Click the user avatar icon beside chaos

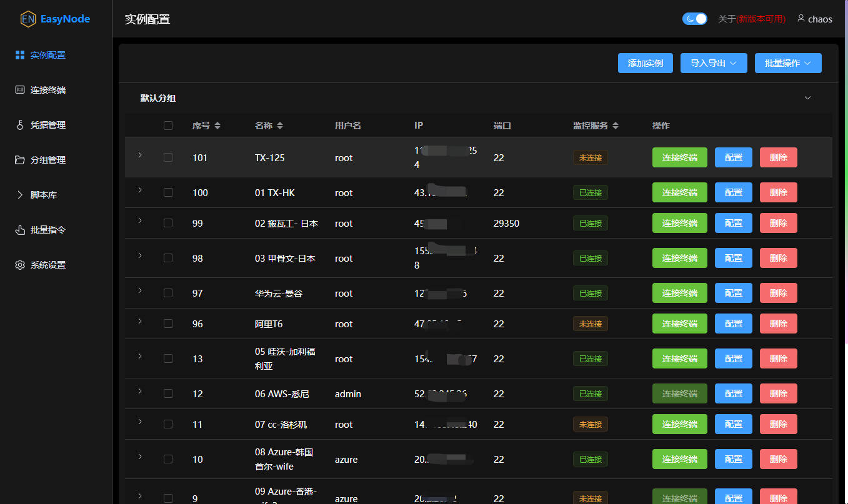click(801, 19)
